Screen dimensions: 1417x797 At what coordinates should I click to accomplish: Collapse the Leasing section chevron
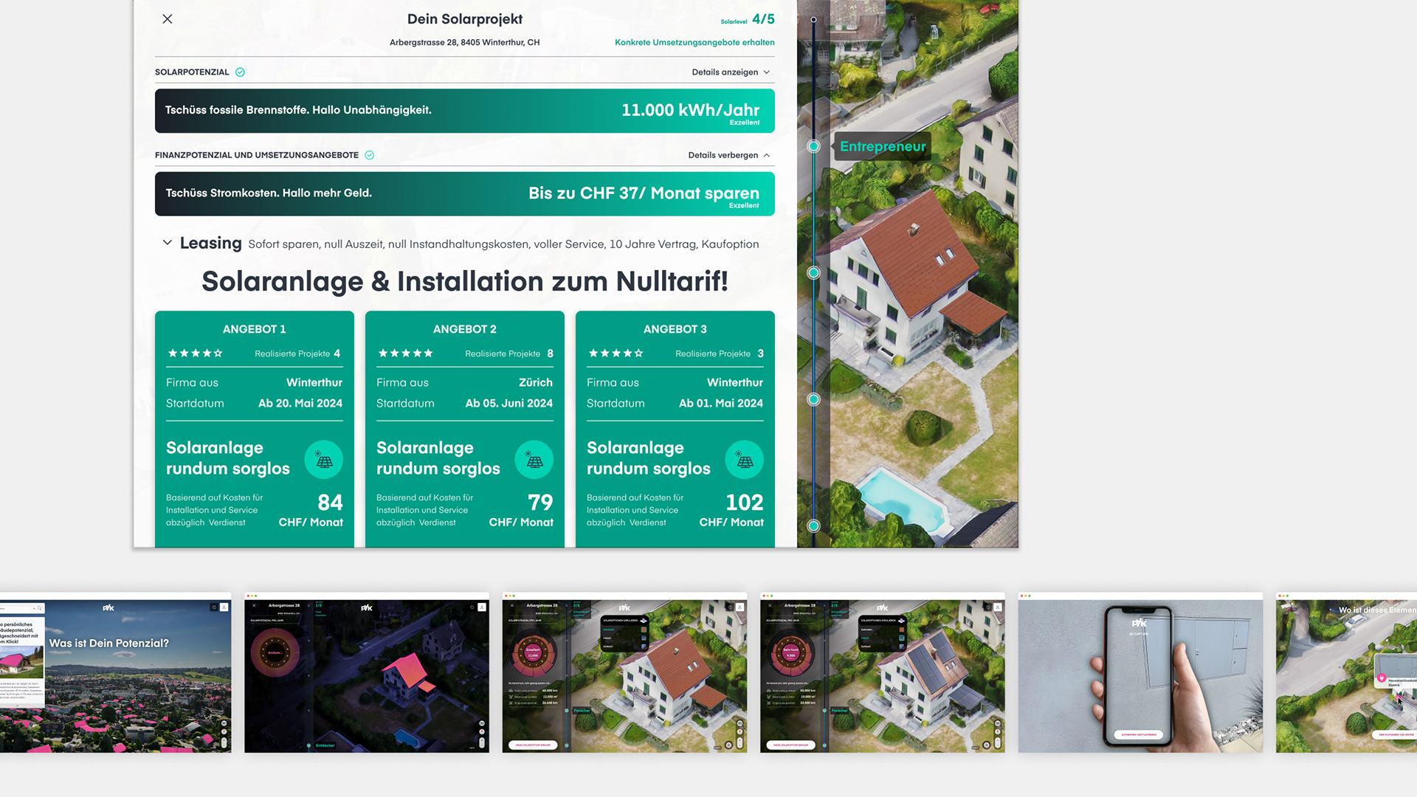(x=168, y=243)
